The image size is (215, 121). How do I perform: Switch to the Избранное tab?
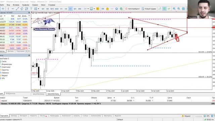pos(10,93)
